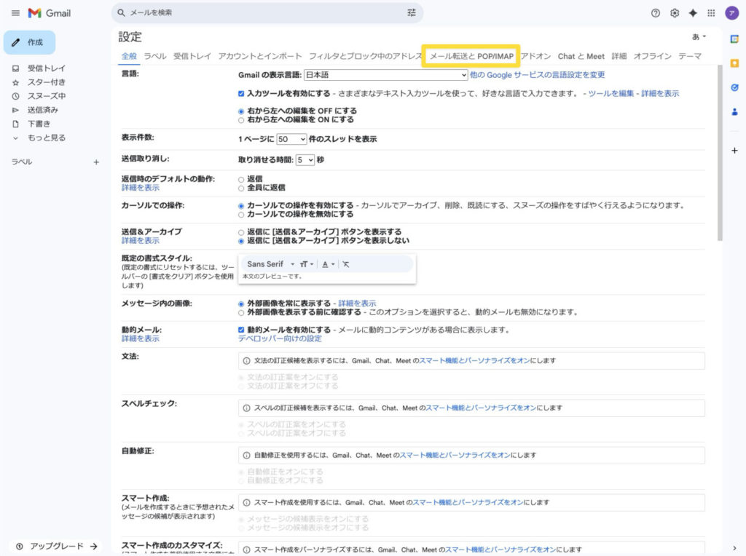Click the settings gear icon

(x=675, y=13)
